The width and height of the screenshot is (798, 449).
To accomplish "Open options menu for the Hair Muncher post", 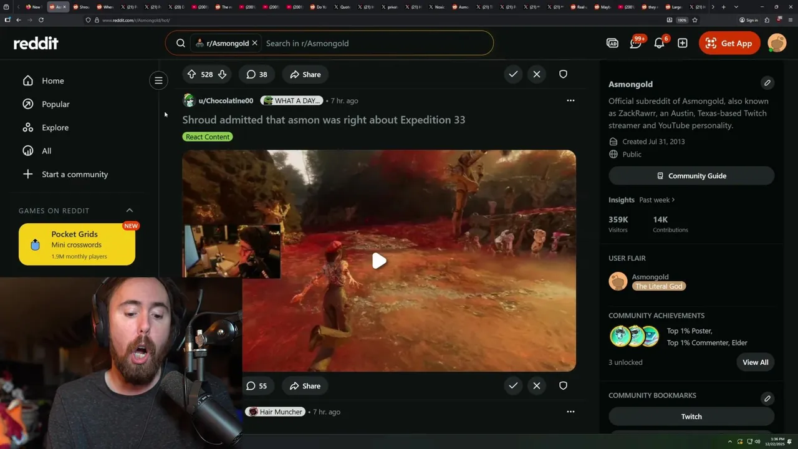I will pyautogui.click(x=570, y=412).
